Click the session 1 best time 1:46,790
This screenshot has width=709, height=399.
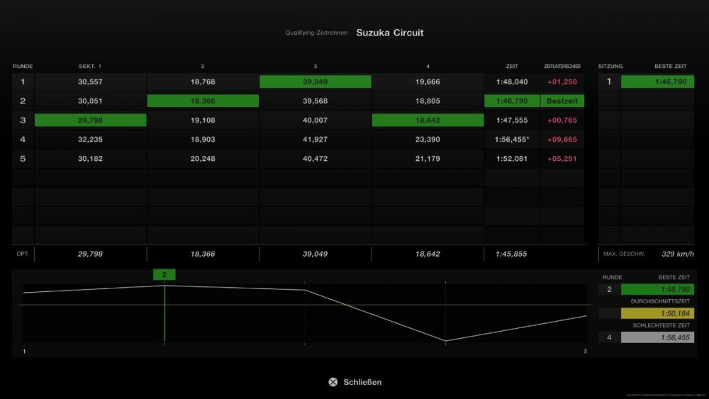(657, 82)
